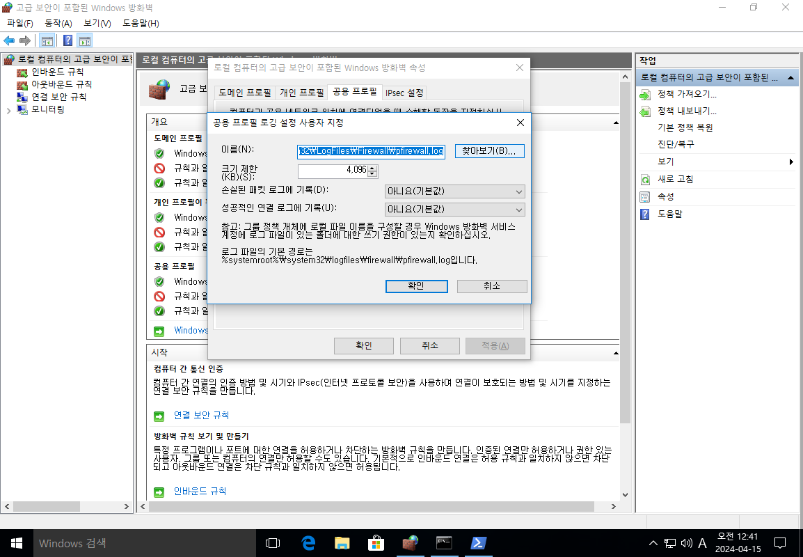Click 속성 properties icon in actions
Viewport: 803px width, 557px height.
point(645,197)
